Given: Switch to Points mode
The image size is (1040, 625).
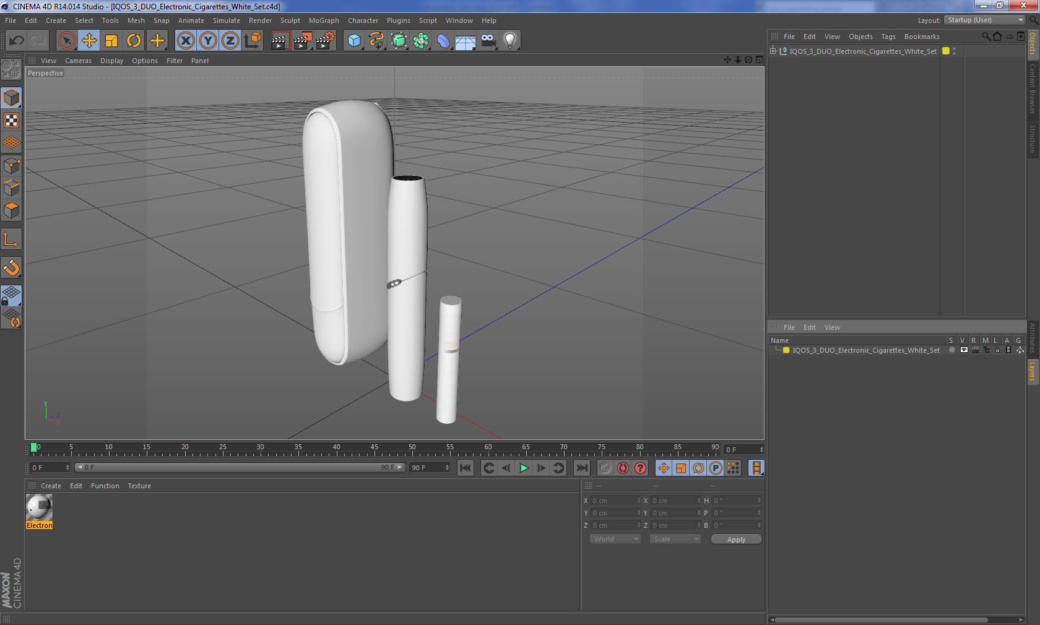Looking at the screenshot, I should point(11,166).
